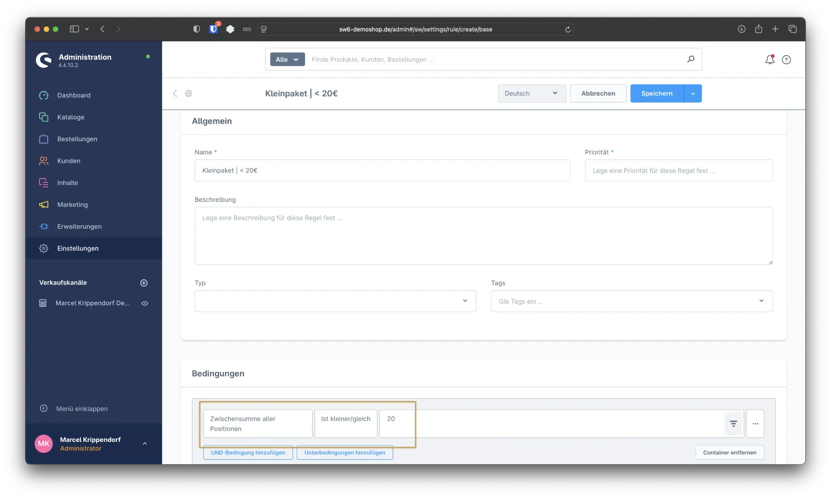Navigate to Marketing in the sidebar
The image size is (831, 498).
[x=72, y=204]
